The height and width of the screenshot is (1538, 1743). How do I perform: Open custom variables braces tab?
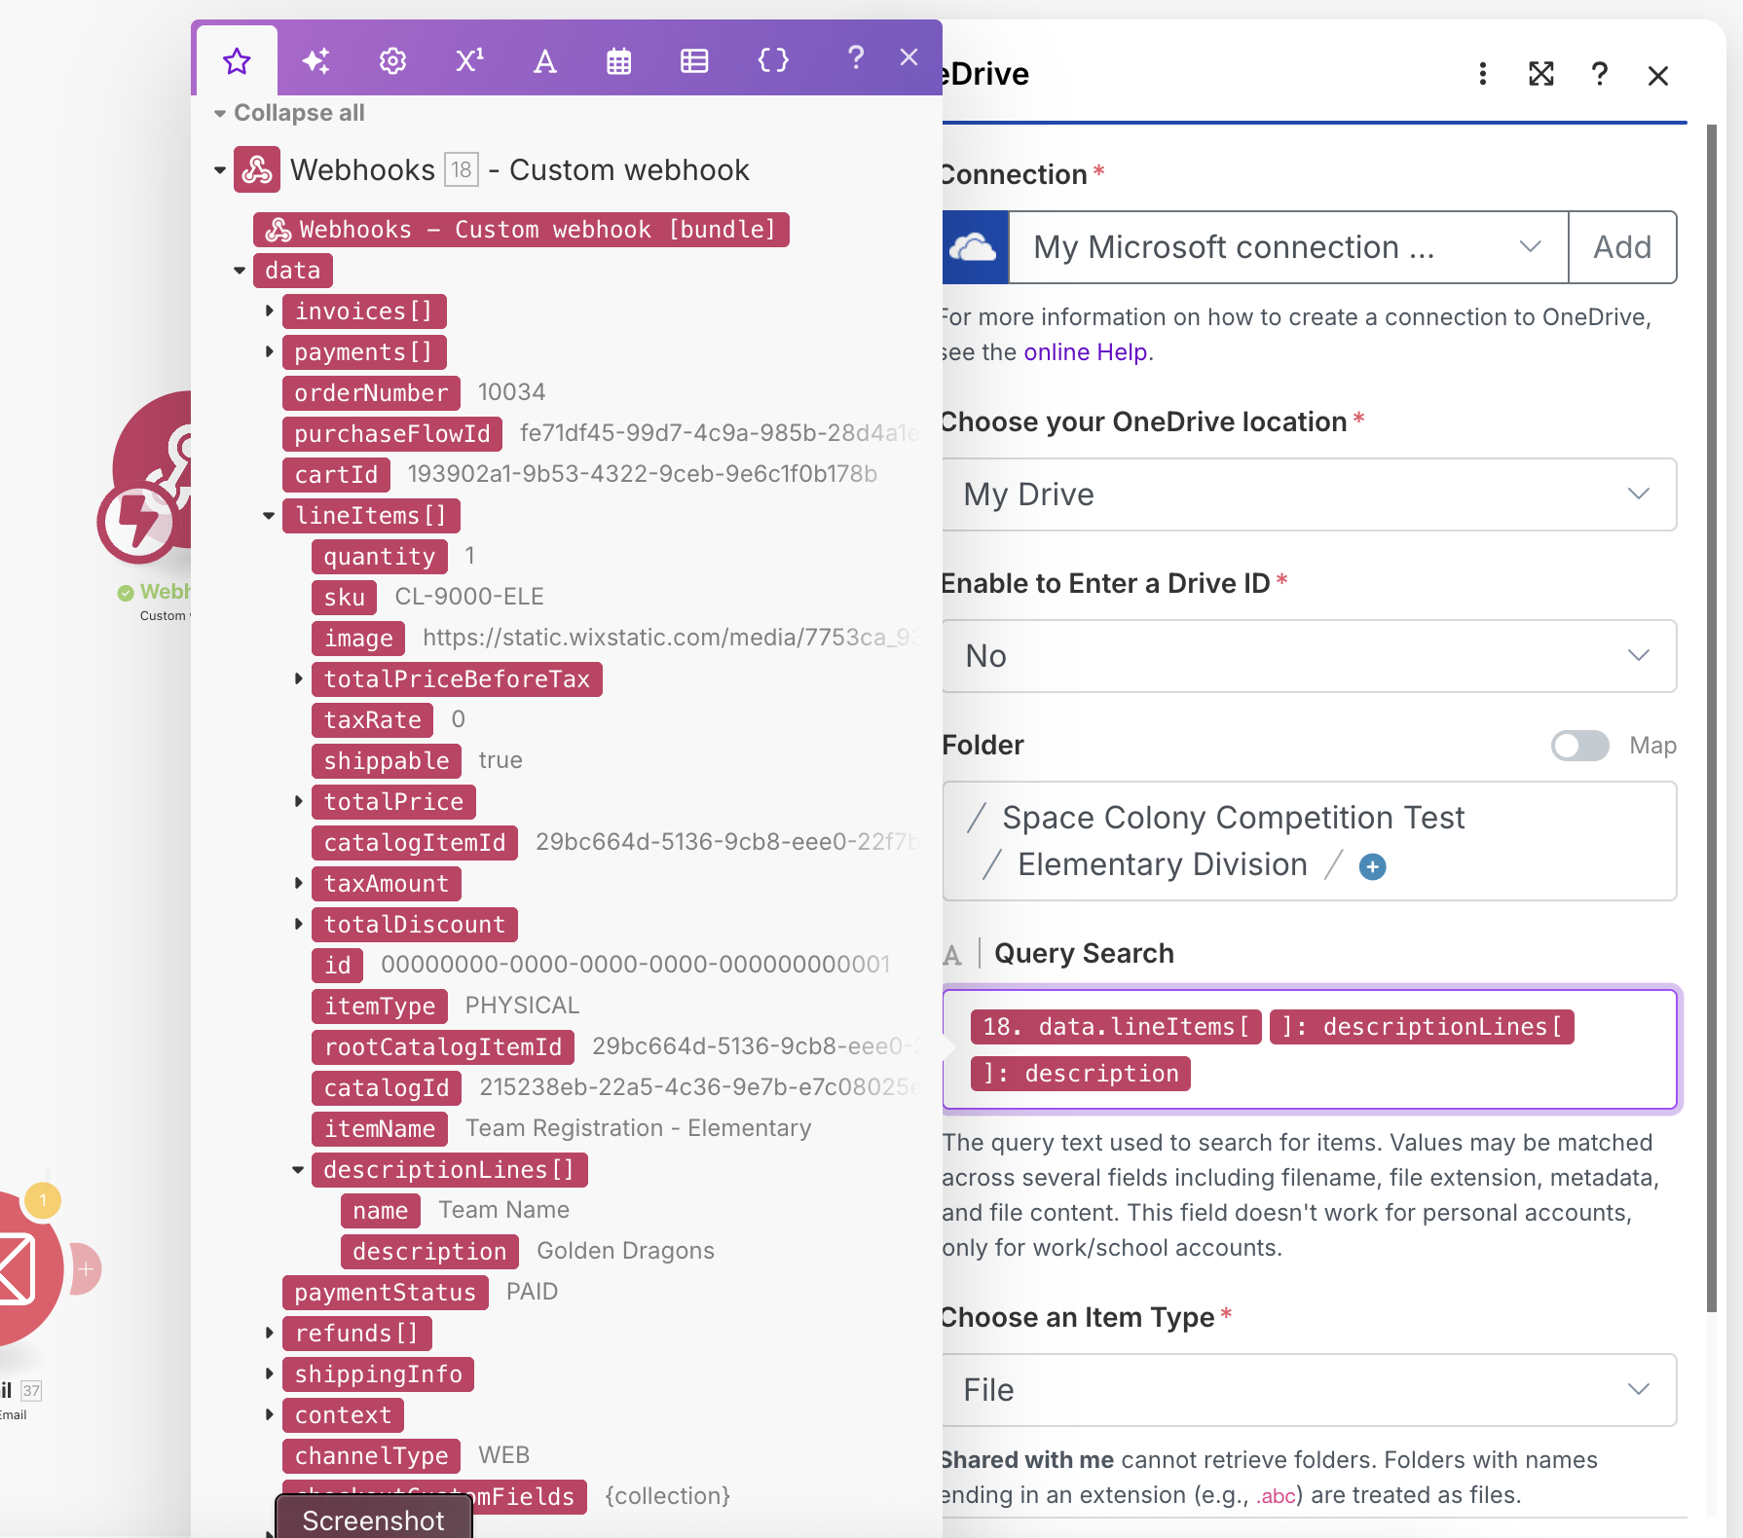click(773, 61)
